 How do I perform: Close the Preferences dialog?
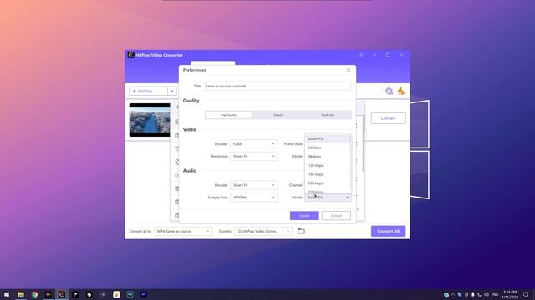(349, 70)
